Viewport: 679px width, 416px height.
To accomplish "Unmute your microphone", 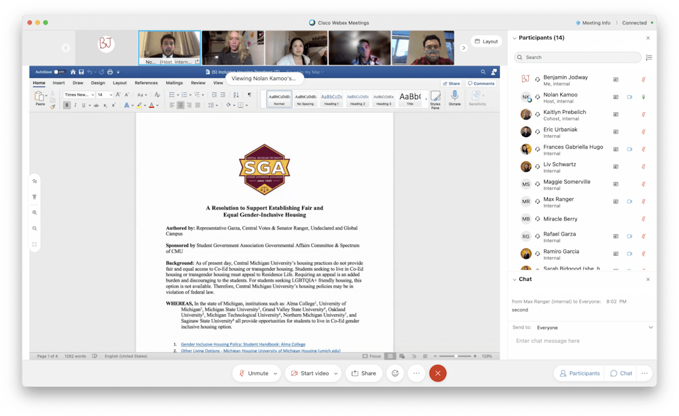I will [x=252, y=373].
